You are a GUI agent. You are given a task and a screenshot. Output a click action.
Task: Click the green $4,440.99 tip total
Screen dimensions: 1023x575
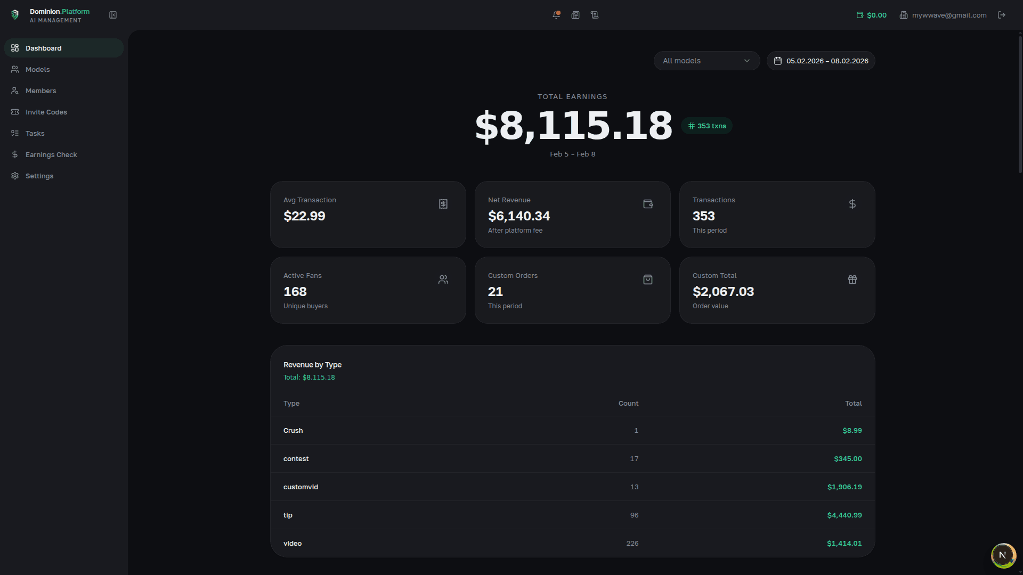[x=844, y=515]
